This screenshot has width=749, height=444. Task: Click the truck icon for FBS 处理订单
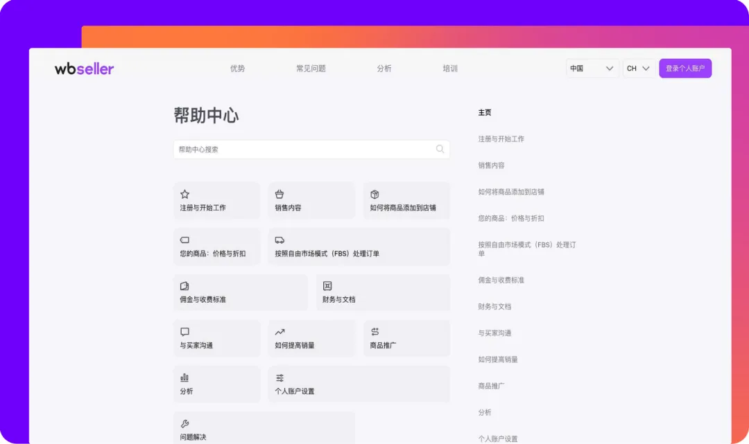(279, 240)
